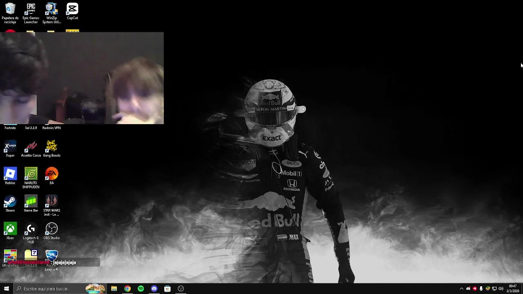
Task: Open UltraDefrag desktop icon
Action: 10,259
